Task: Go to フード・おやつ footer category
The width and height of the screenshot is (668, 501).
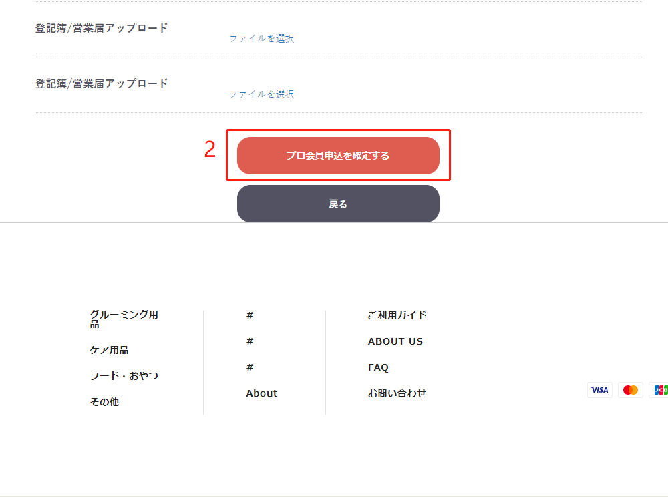Action: point(124,376)
